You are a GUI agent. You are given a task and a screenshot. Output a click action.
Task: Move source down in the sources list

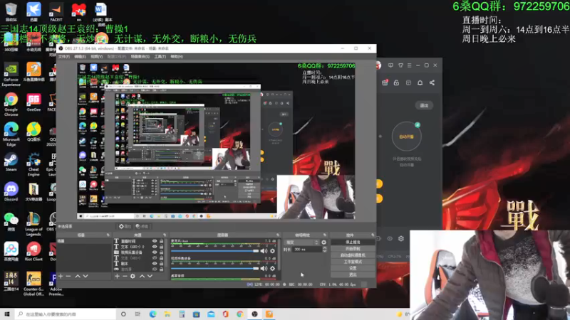pos(150,276)
